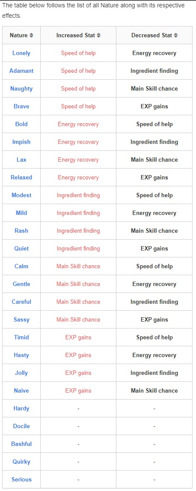Click the Naughty nature link

pos(21,88)
